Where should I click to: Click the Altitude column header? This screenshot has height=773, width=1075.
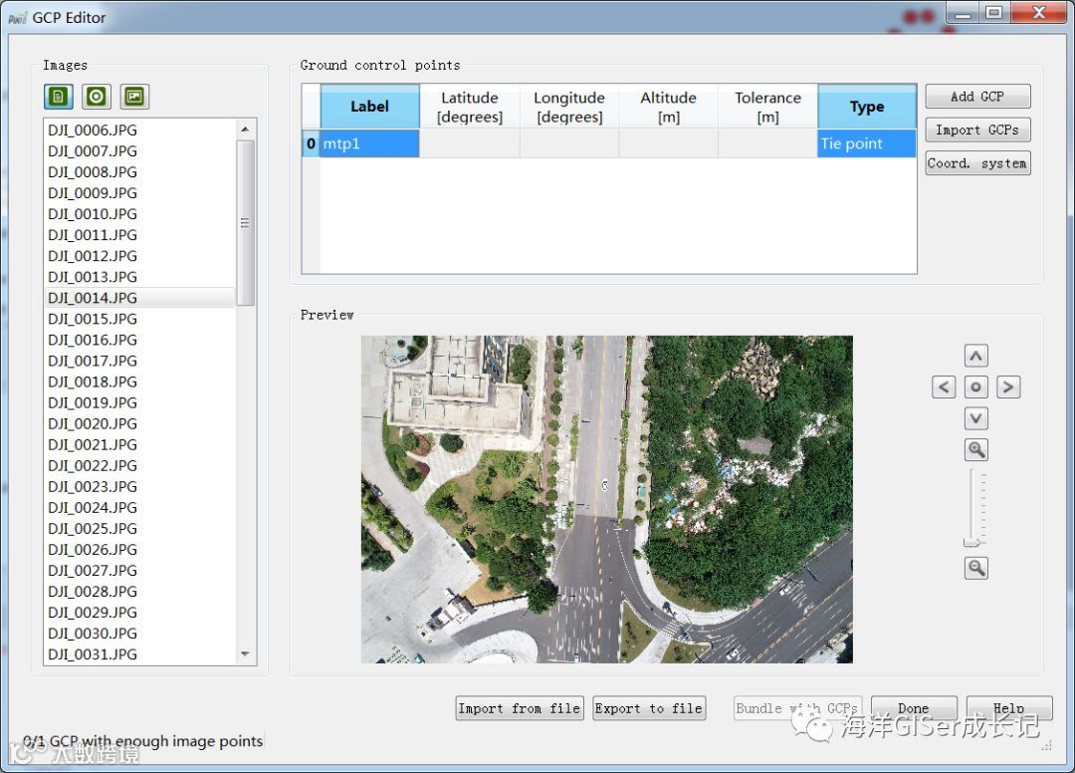(x=669, y=107)
